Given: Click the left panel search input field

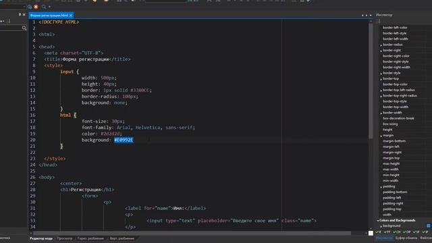Looking at the screenshot, I should 11,28.
